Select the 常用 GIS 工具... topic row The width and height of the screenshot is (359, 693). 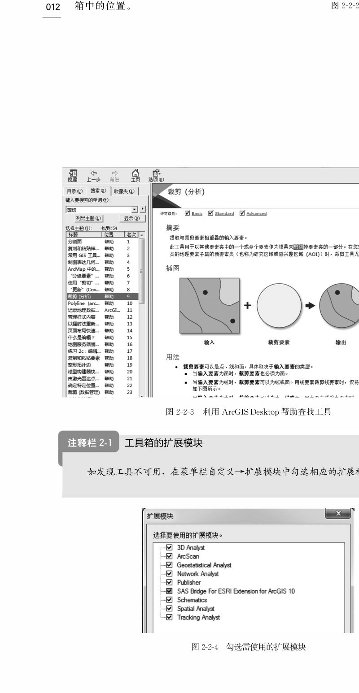tap(102, 256)
